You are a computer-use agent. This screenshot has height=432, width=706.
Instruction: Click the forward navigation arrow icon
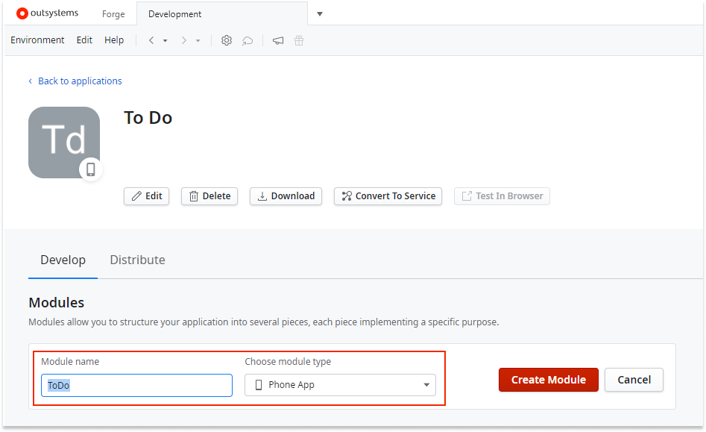tap(183, 40)
